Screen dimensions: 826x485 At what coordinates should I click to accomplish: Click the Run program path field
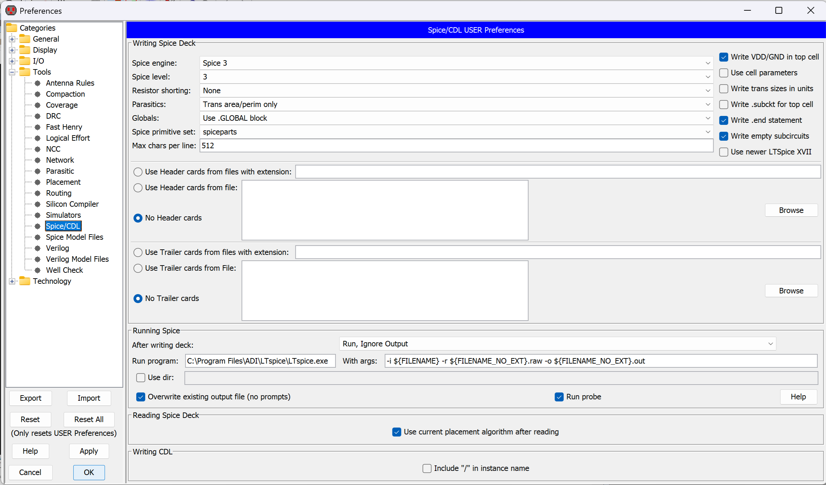pos(260,361)
